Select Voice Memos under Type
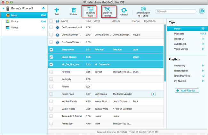 [187, 49]
